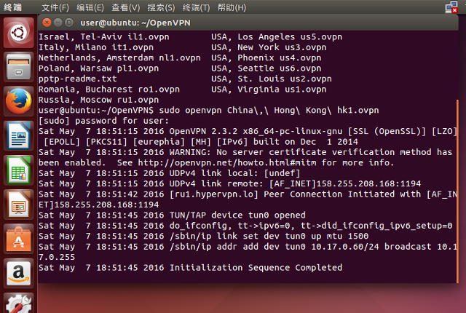
Task: Open the Amazon launcher icon
Action: [x=18, y=274]
